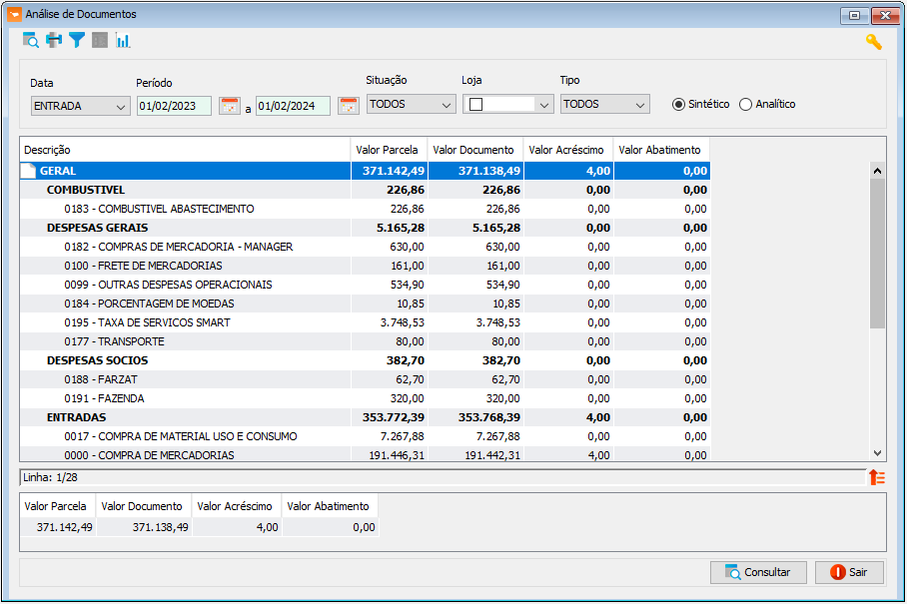Expand the Tipo dropdown
Image resolution: width=907 pixels, height=604 pixels.
click(x=604, y=105)
